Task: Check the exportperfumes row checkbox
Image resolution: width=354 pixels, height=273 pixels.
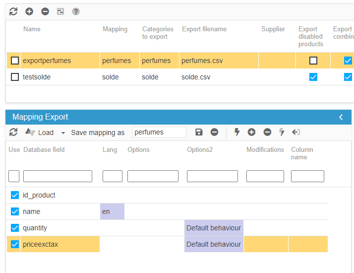Action: pos(15,61)
